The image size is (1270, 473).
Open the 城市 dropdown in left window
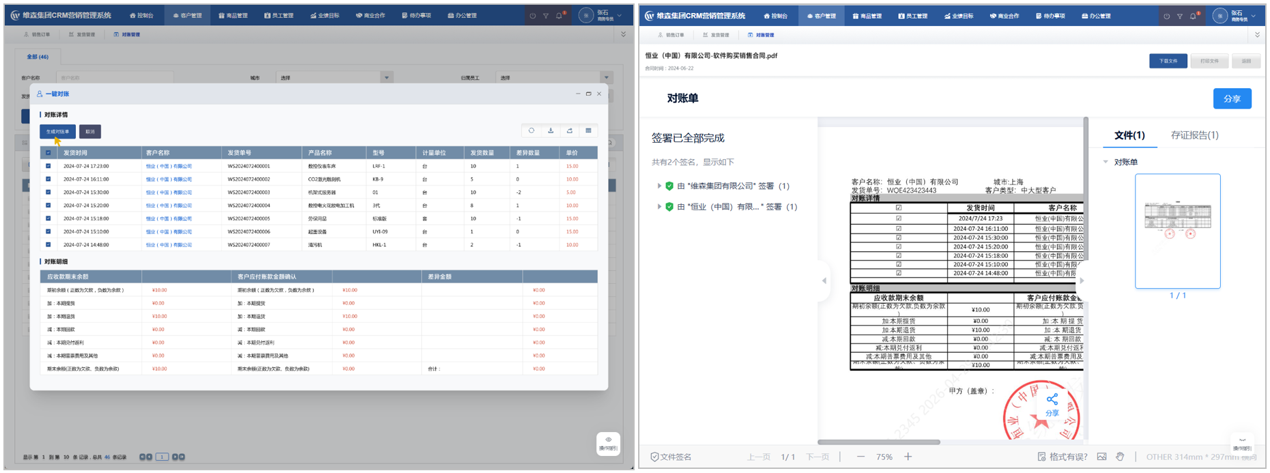click(386, 78)
